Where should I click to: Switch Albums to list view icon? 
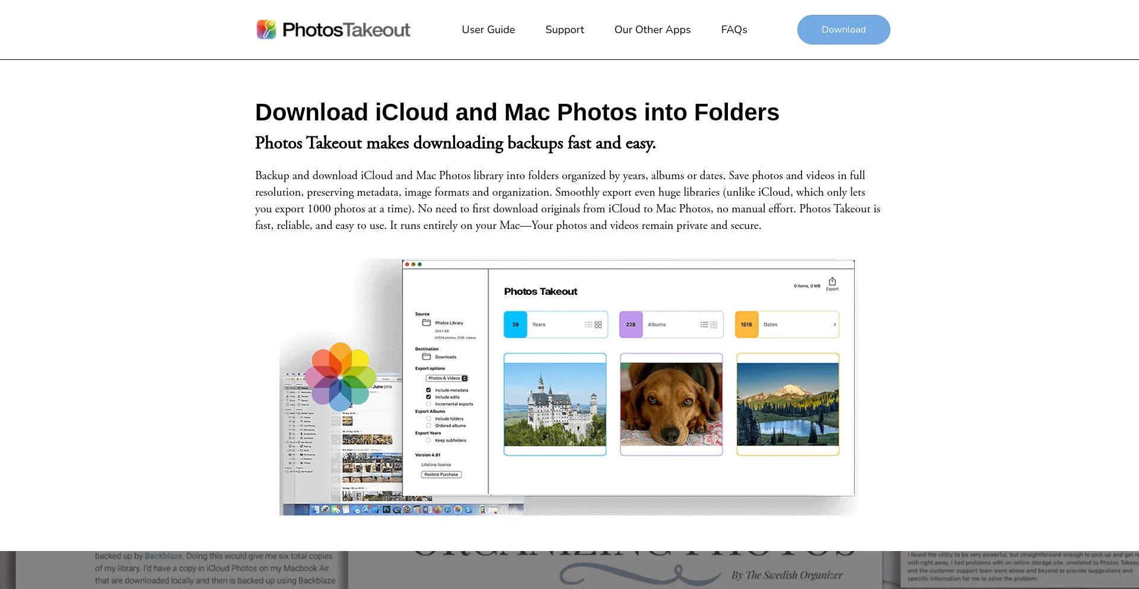pos(704,324)
